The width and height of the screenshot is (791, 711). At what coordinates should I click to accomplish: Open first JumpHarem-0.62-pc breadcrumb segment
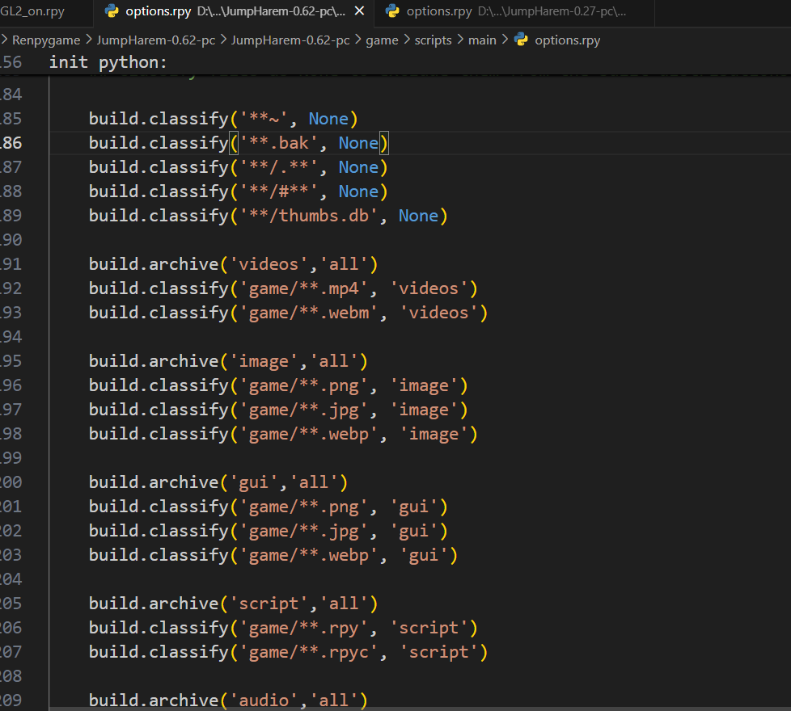click(x=156, y=40)
